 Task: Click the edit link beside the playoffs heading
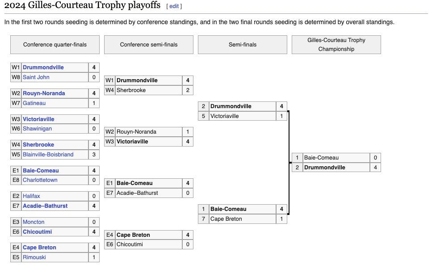(174, 6)
